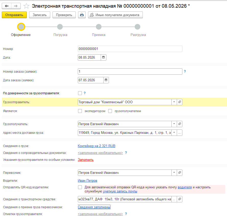Enable По доверенности за грузоотправителя checkbox
The width and height of the screenshot is (227, 223).
(x=80, y=93)
